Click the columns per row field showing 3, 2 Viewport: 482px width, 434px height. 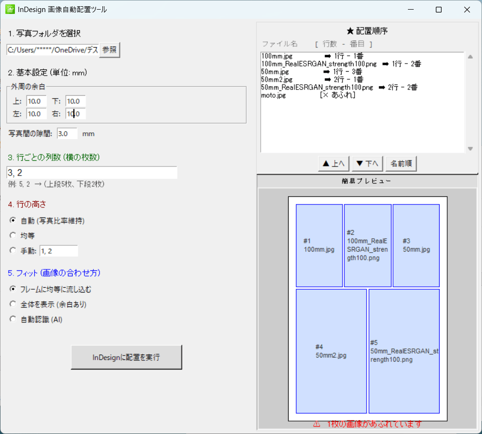click(x=91, y=173)
